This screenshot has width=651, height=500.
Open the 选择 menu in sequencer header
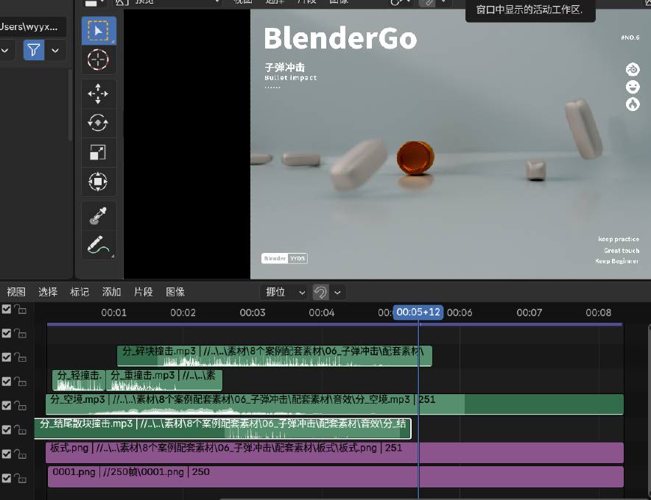click(48, 293)
